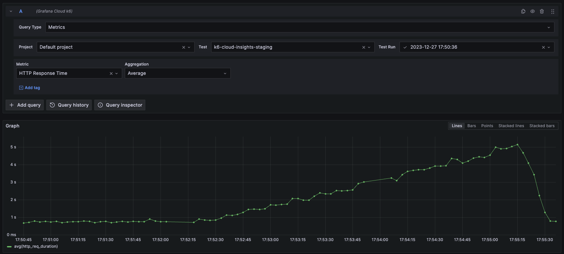Switch graph style to Bars

(472, 126)
